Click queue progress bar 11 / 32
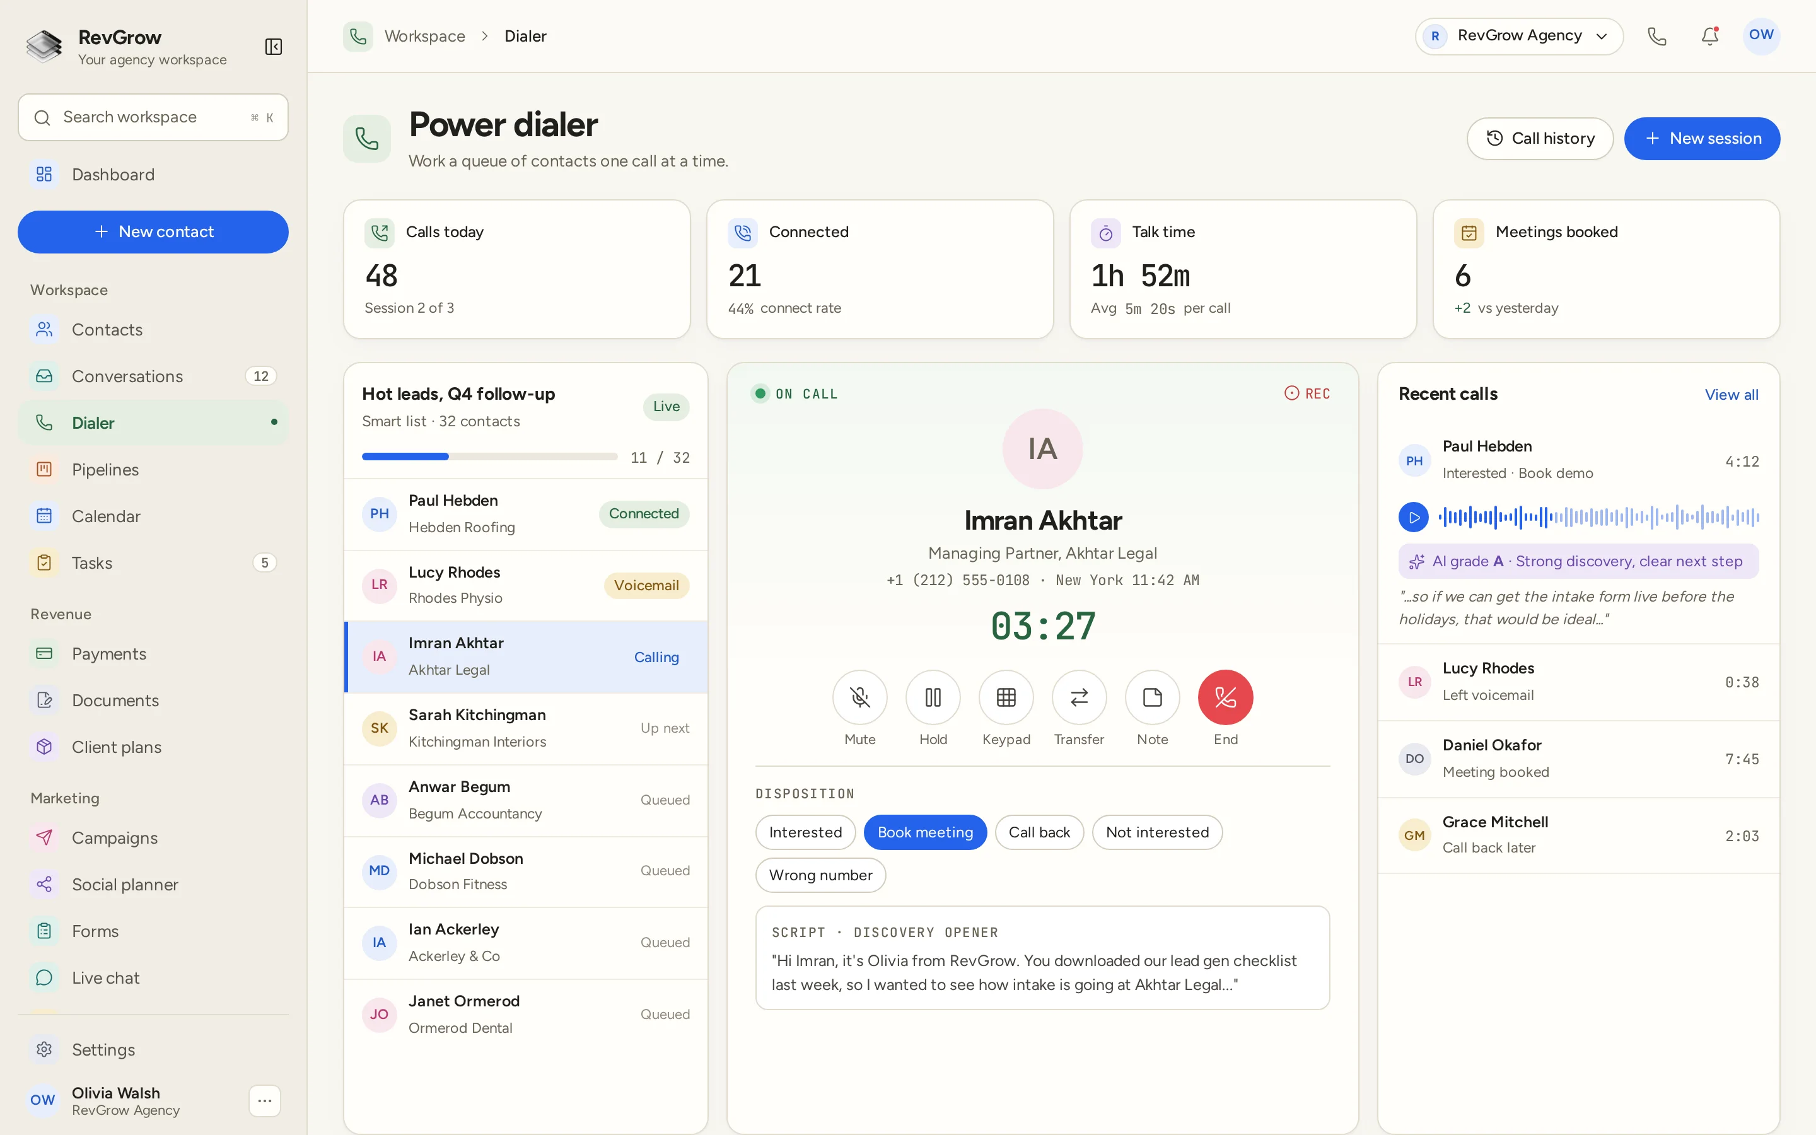The image size is (1816, 1135). 489,457
